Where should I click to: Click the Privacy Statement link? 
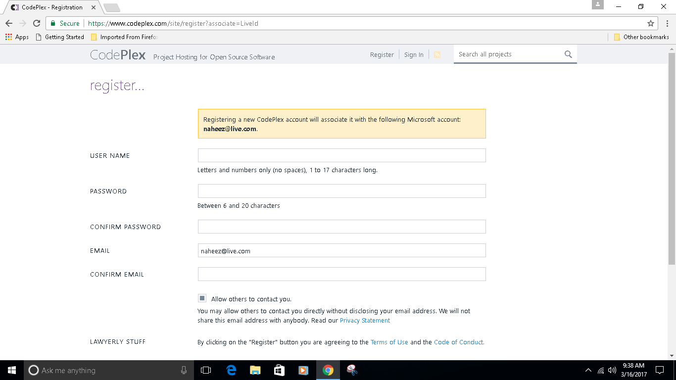[x=365, y=320]
